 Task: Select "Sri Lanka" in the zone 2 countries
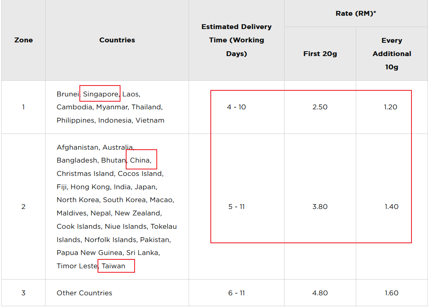142,253
